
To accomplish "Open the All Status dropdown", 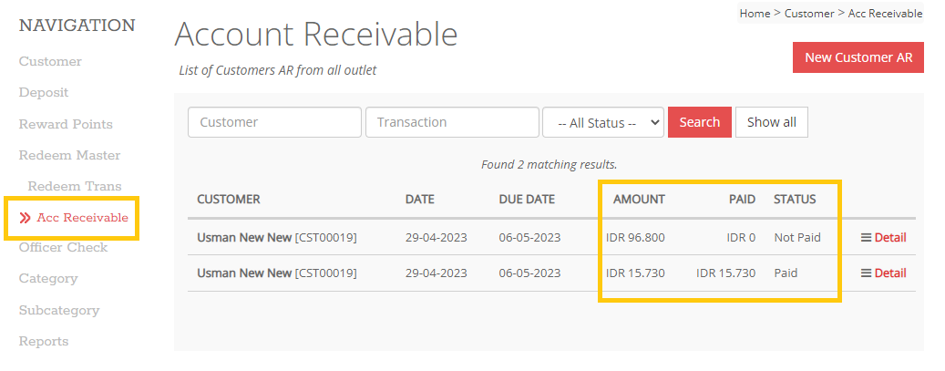I will click(x=602, y=123).
